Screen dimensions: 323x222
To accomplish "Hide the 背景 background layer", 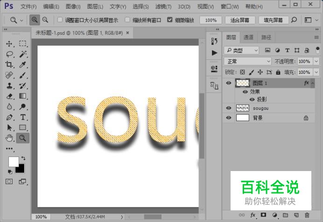I will pos(228,118).
